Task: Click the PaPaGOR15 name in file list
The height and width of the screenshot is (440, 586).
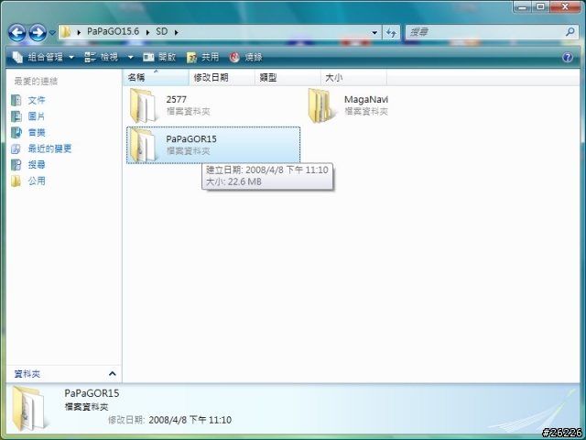Action: point(191,138)
